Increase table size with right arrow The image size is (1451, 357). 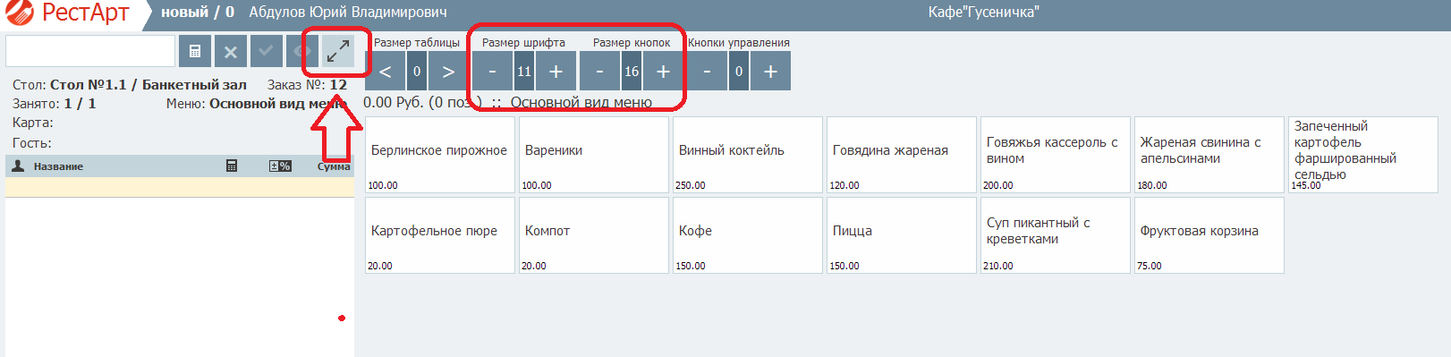[448, 72]
